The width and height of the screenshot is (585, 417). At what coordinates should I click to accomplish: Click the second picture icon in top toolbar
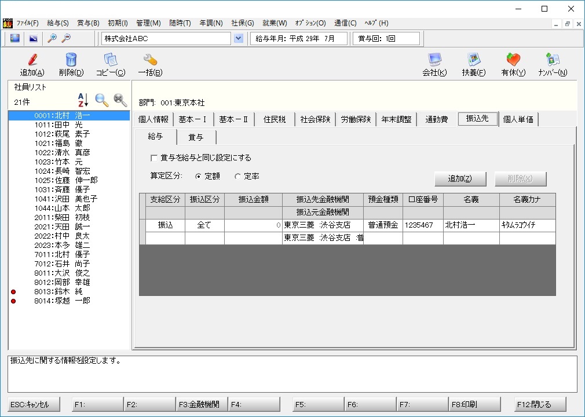tap(33, 38)
